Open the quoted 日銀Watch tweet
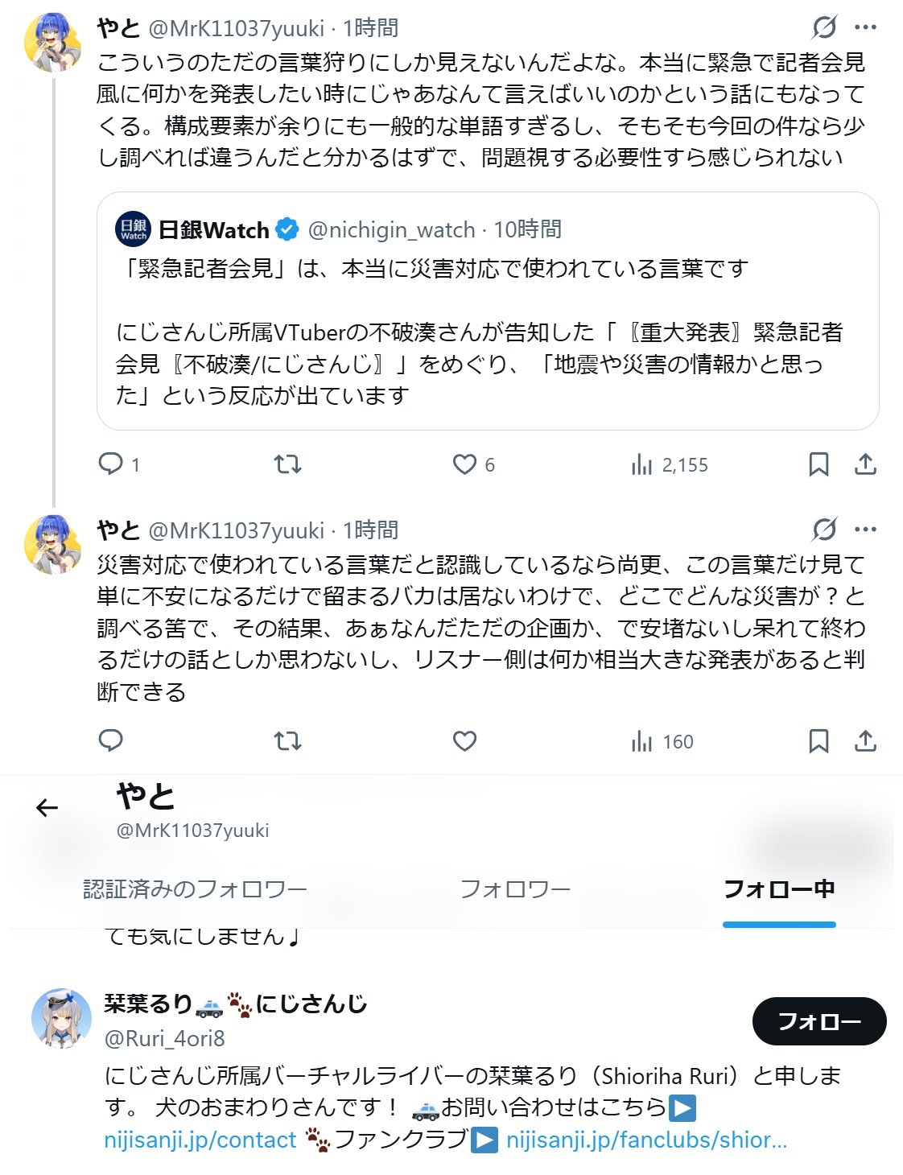This screenshot has height=1175, width=903. click(x=488, y=311)
